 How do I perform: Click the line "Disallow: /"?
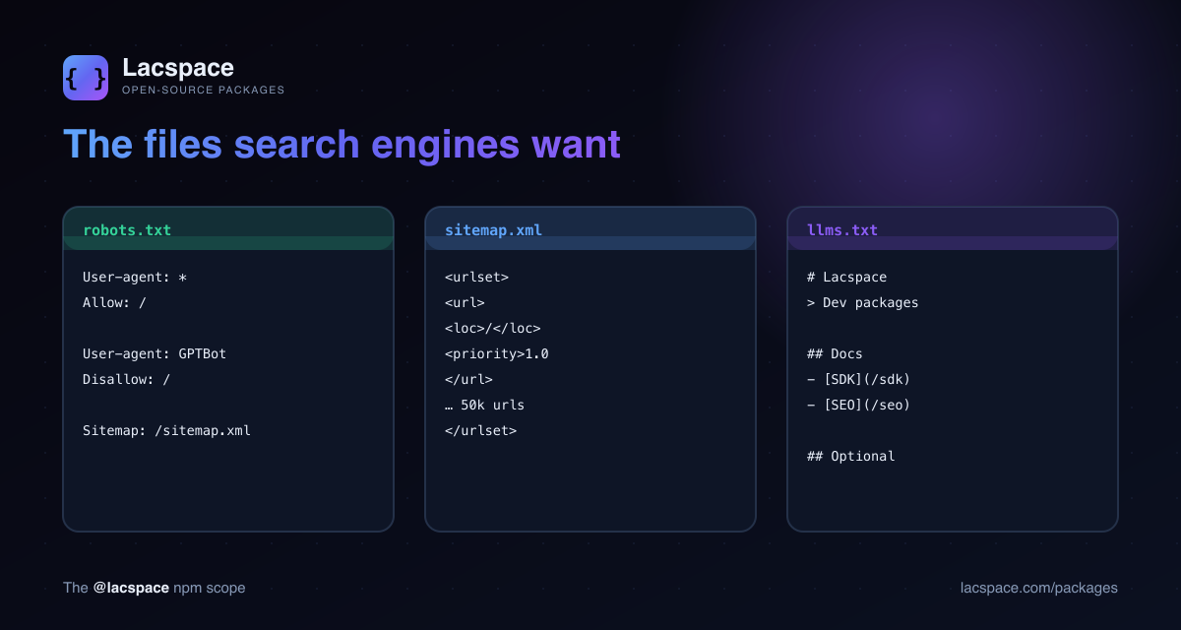127,380
